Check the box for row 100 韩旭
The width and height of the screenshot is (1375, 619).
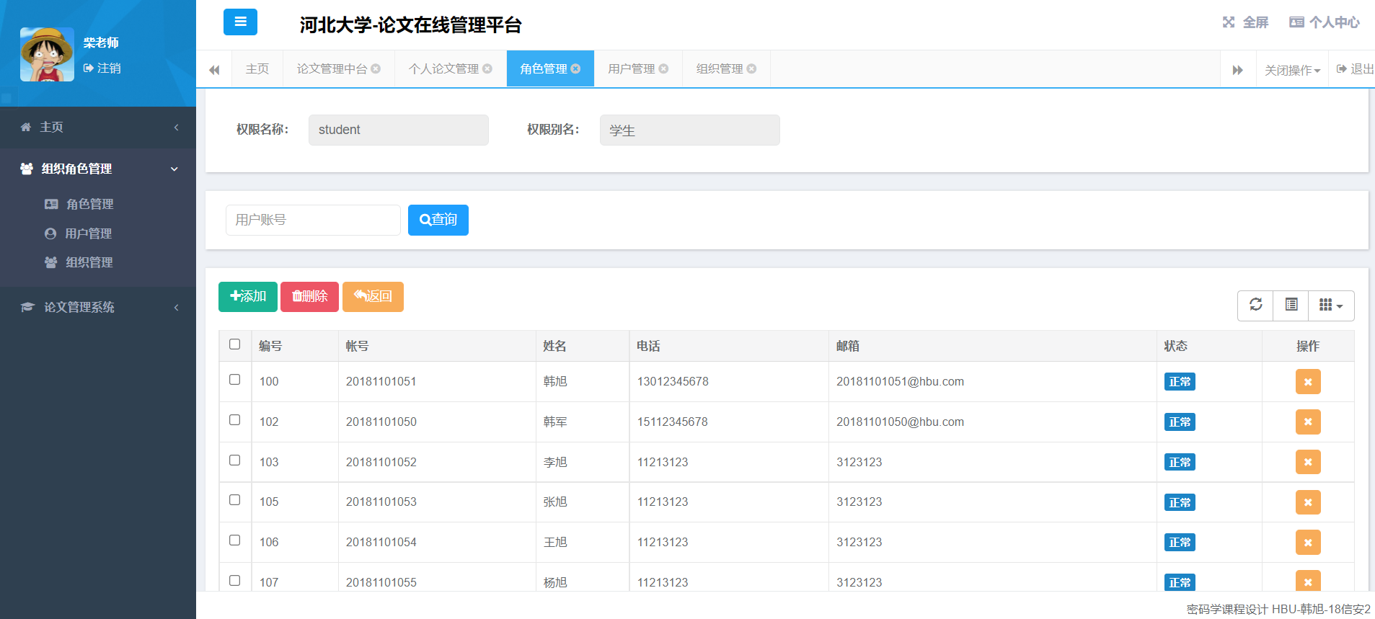coord(234,380)
